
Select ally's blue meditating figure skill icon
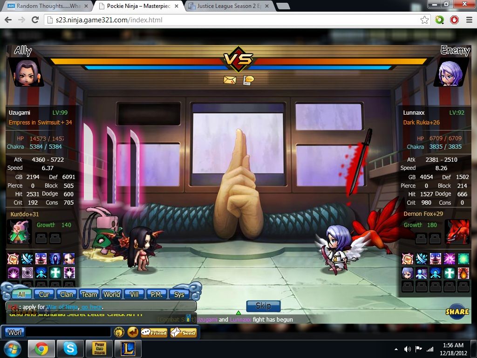41,273
